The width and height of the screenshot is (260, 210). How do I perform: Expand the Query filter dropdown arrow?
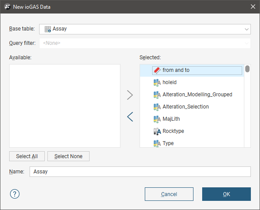tap(247, 43)
